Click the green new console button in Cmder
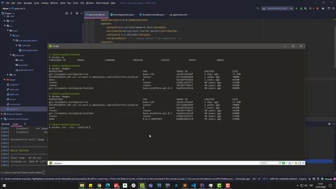Image resolution: width=336 pixels, height=189 pixels. click(x=283, y=163)
